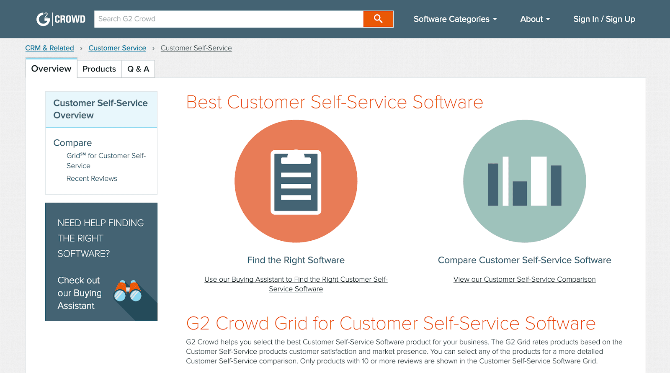Click the bar chart comparison icon circle
Viewport: 670px width, 373px height.
524,181
